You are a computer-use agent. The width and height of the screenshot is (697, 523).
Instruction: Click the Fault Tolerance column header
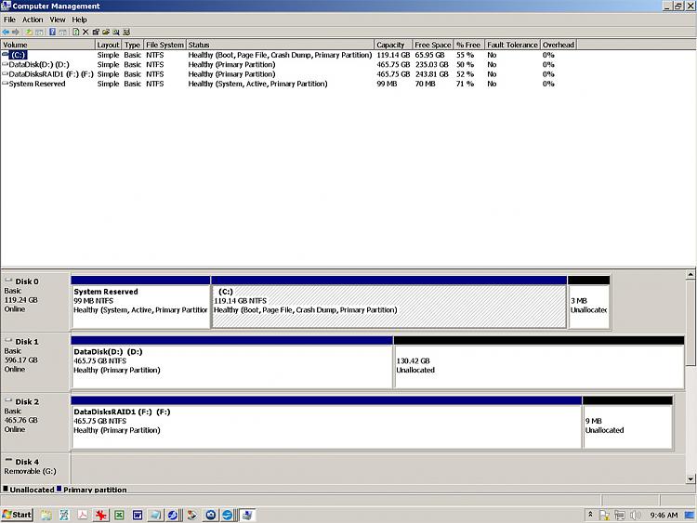[x=512, y=45]
